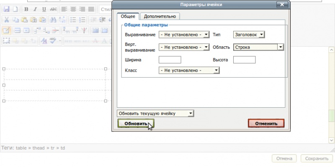Image resolution: width=335 pixels, height=167 pixels.
Task: Click the Merge table cells icon
Action: (x=104, y=30)
